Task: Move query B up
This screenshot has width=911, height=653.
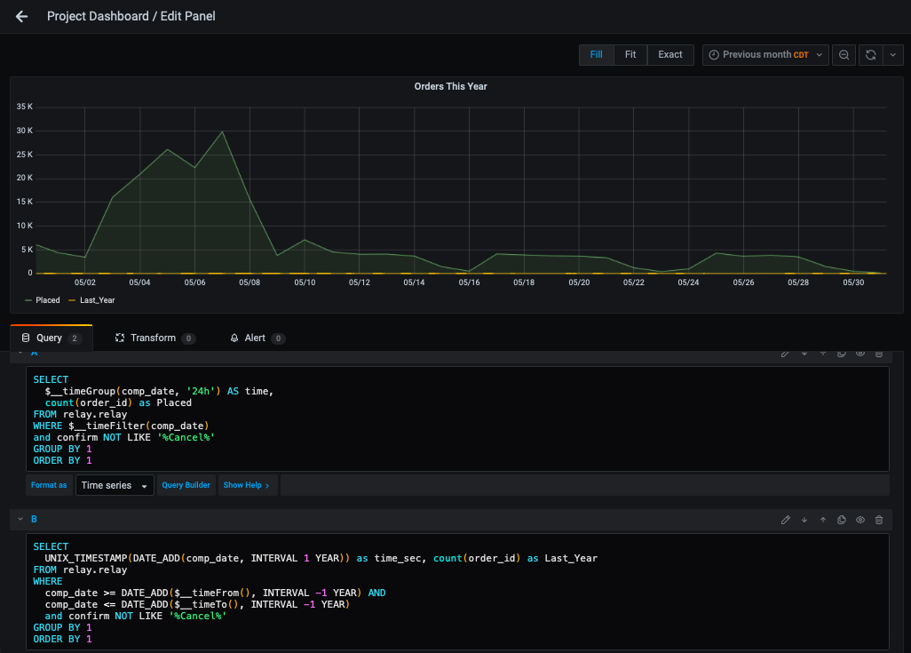Action: tap(823, 520)
